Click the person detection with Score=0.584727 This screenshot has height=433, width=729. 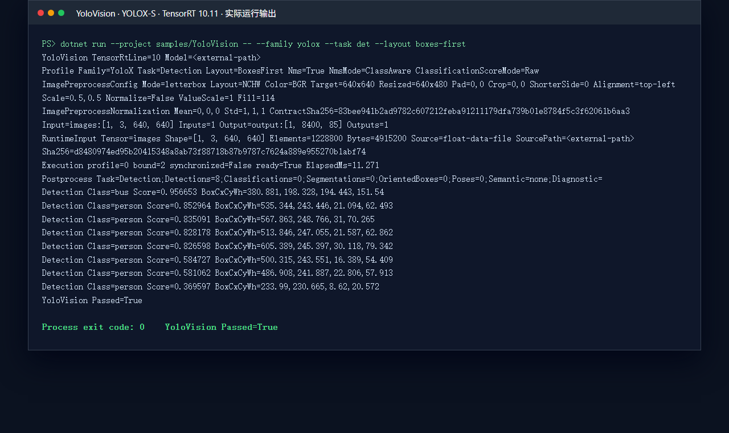218,260
